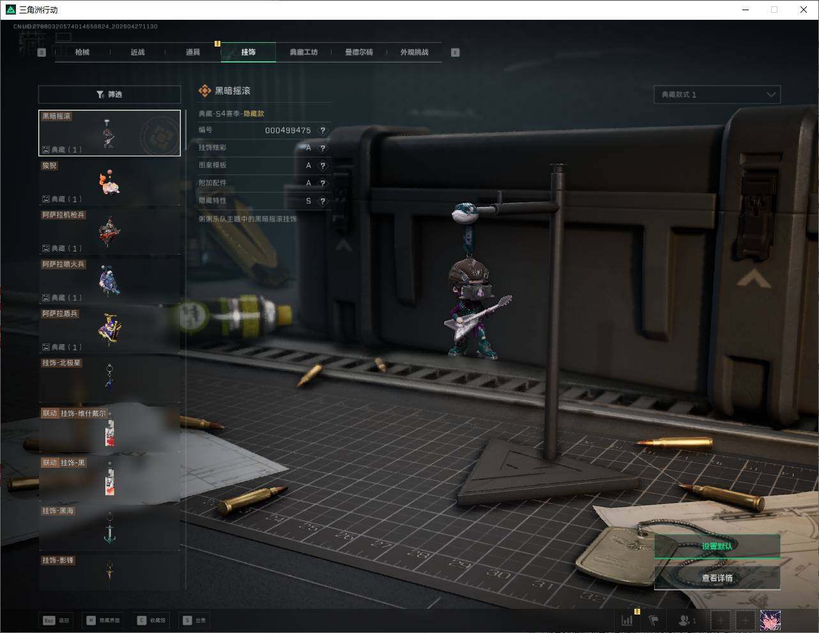Click the 典藏-S4赛季-隐藏款 label
This screenshot has height=633, width=819.
pos(231,114)
